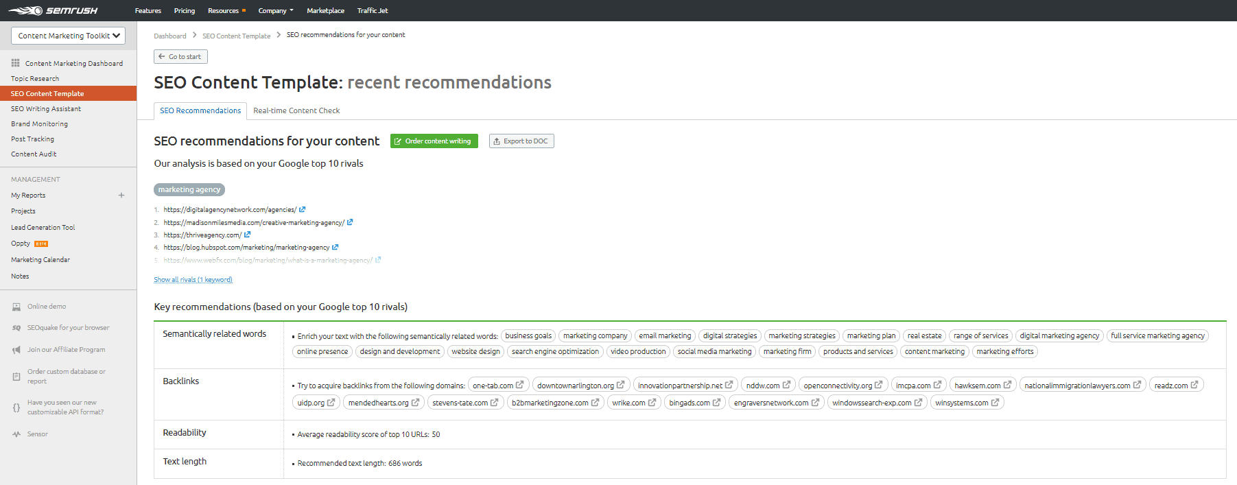1237x485 pixels.
Task: Switch to the Real-time Content Check tab
Action: pyautogui.click(x=296, y=110)
